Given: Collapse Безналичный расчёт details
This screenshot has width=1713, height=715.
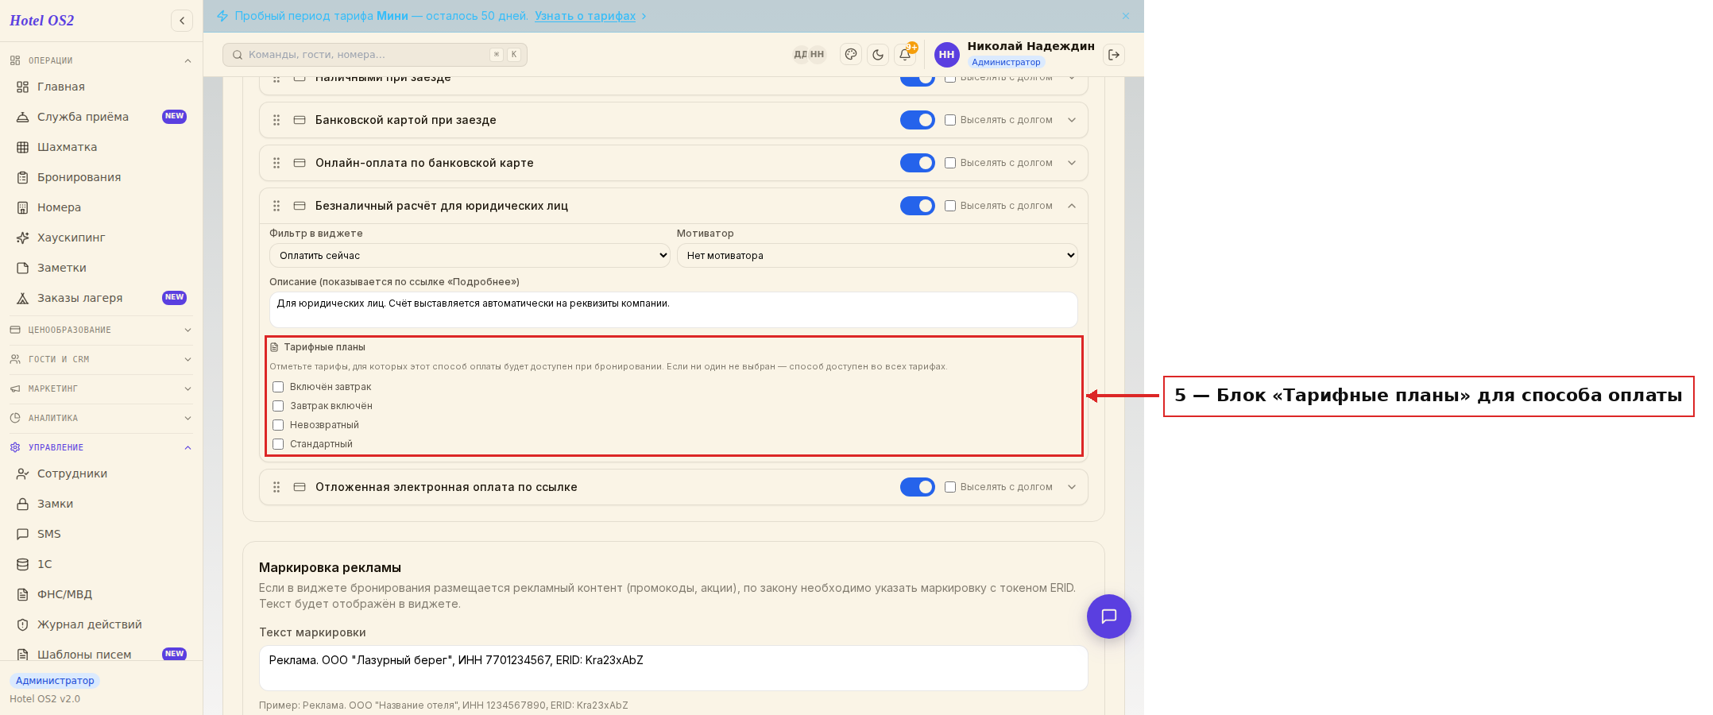Looking at the screenshot, I should point(1072,206).
